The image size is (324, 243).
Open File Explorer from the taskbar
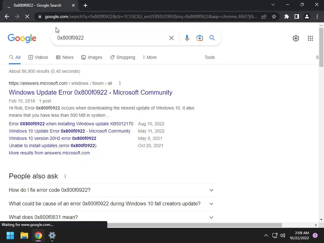(24, 235)
